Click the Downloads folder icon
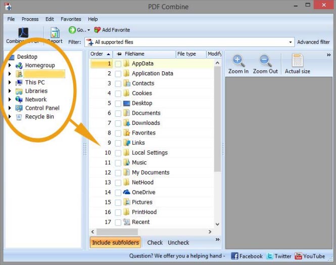 point(127,123)
